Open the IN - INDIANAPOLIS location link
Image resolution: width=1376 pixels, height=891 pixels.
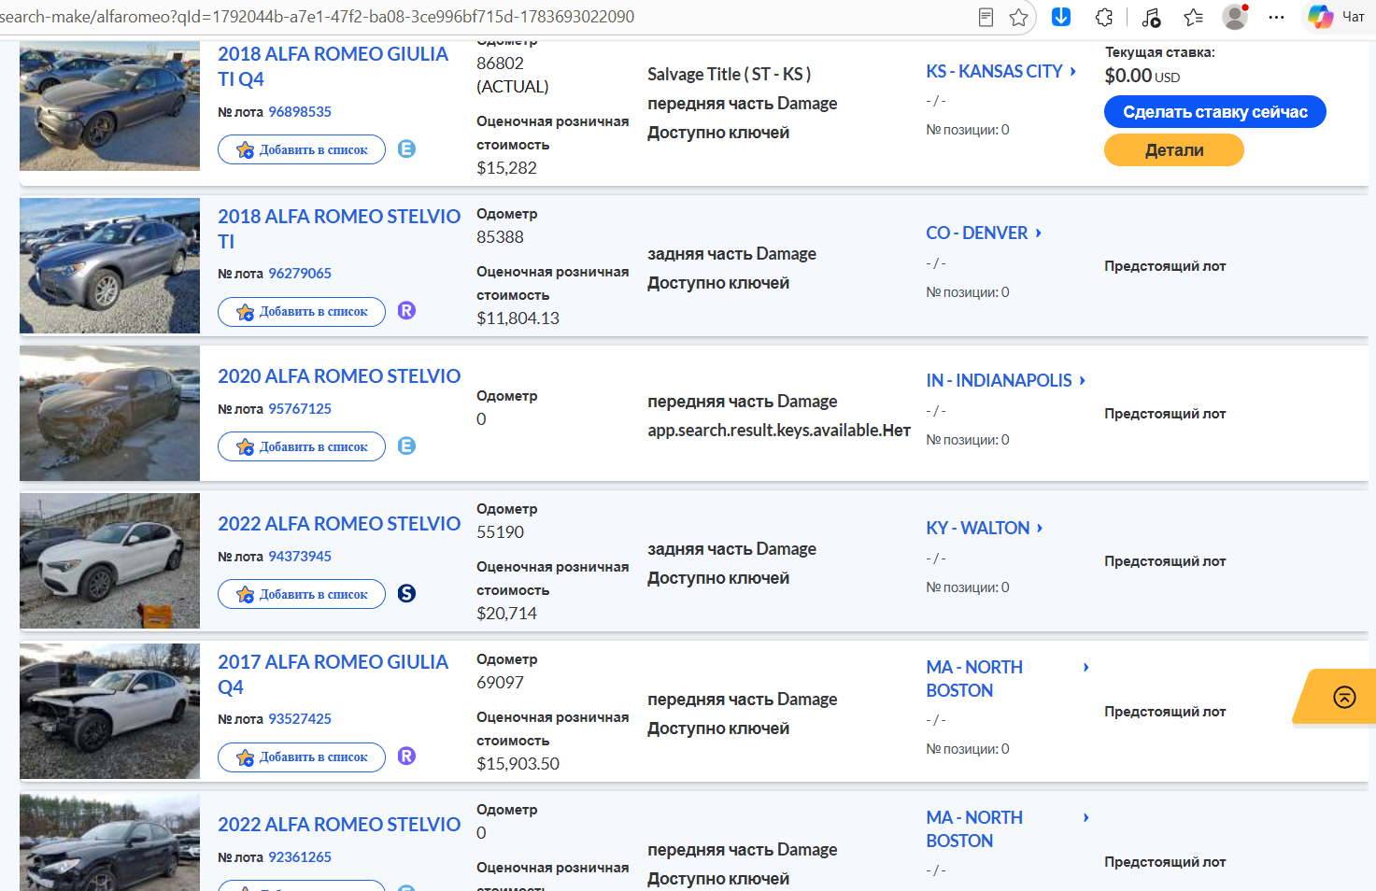tap(999, 380)
